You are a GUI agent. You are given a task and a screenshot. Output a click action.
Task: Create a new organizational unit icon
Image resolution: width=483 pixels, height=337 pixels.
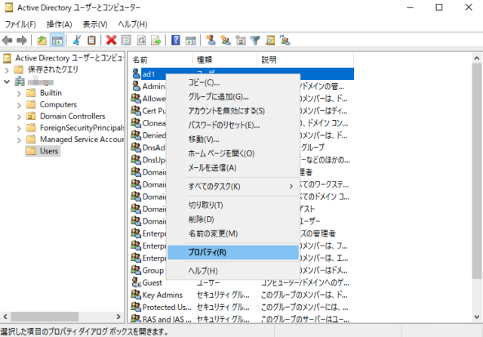pos(240,40)
